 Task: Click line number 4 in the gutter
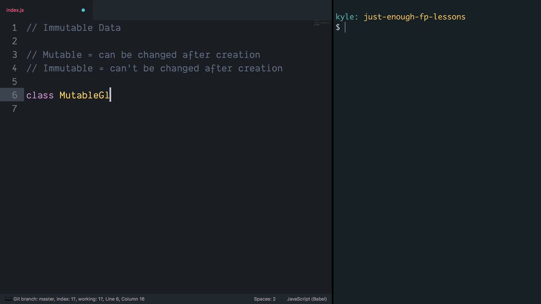pos(14,68)
